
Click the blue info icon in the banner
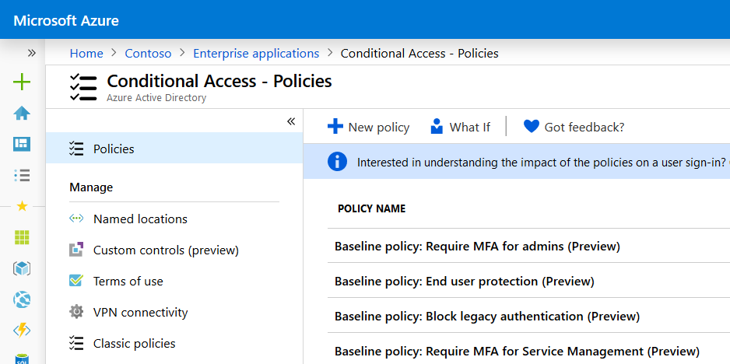coord(337,162)
